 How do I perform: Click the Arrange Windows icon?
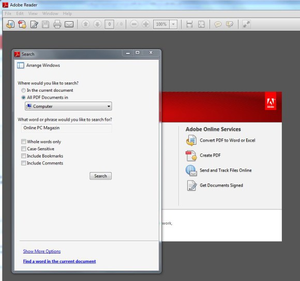click(x=21, y=65)
